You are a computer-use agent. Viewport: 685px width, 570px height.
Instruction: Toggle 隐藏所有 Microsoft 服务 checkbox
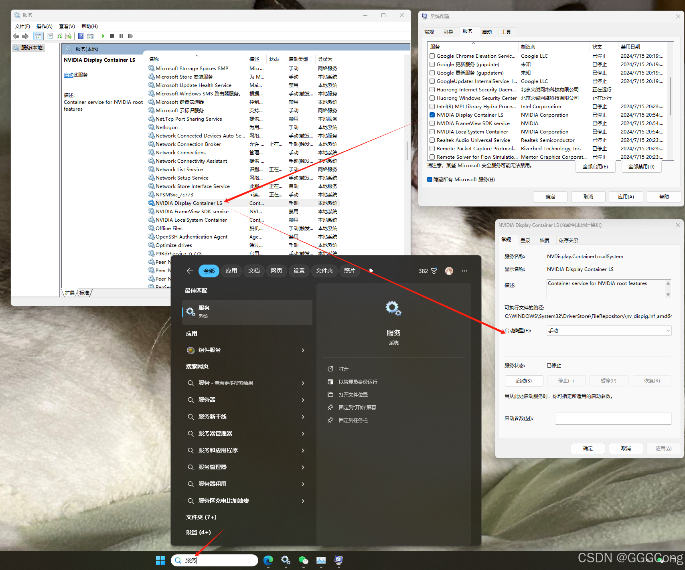(430, 180)
